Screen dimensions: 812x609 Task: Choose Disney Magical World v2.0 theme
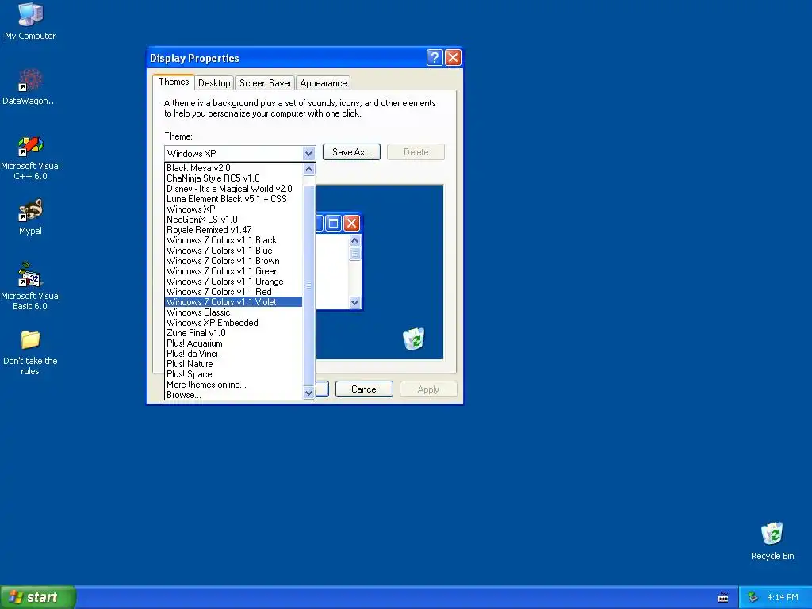click(234, 189)
